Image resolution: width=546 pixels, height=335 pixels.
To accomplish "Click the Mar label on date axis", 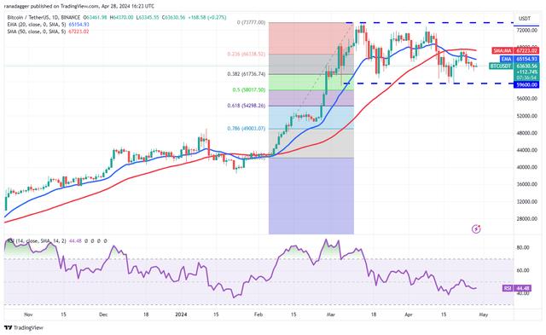I will click(x=331, y=315).
